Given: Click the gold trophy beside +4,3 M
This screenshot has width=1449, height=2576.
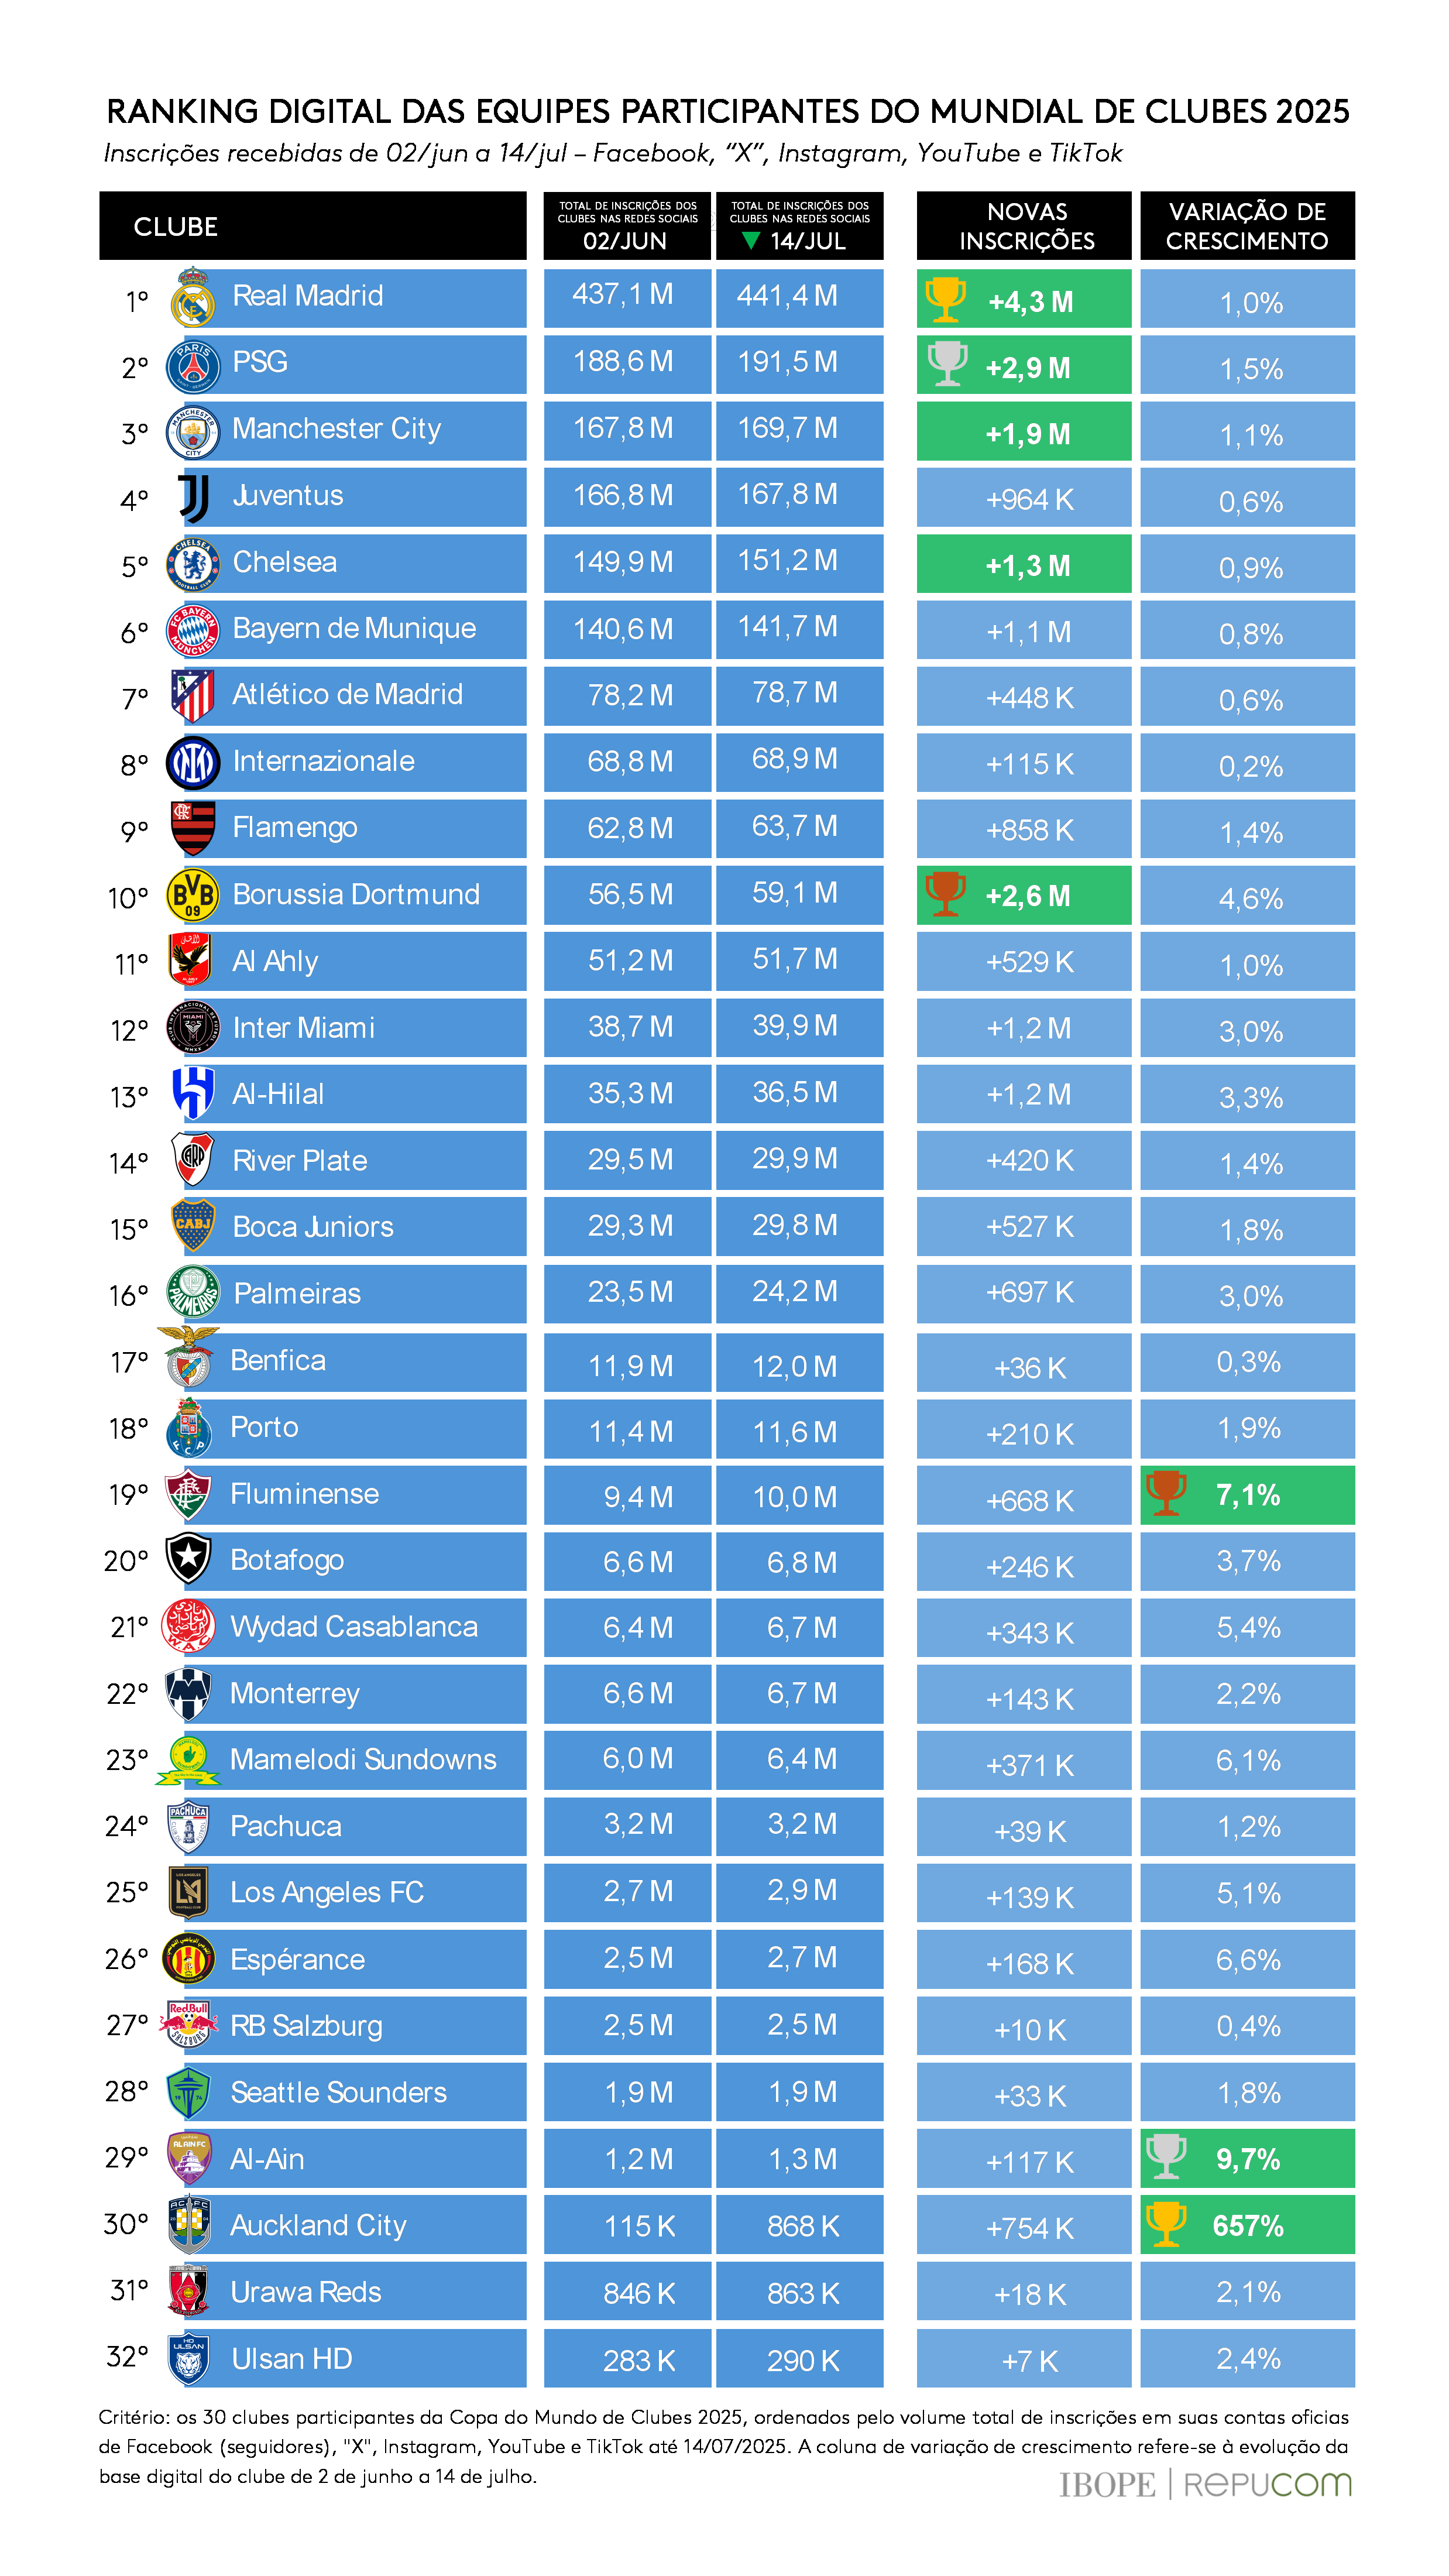Looking at the screenshot, I should 944,299.
